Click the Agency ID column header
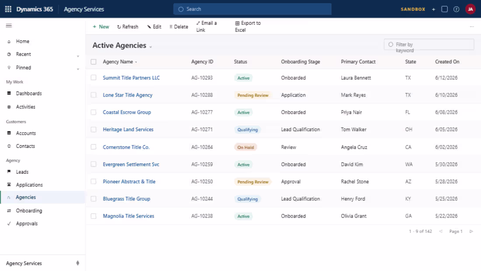 pyautogui.click(x=202, y=62)
